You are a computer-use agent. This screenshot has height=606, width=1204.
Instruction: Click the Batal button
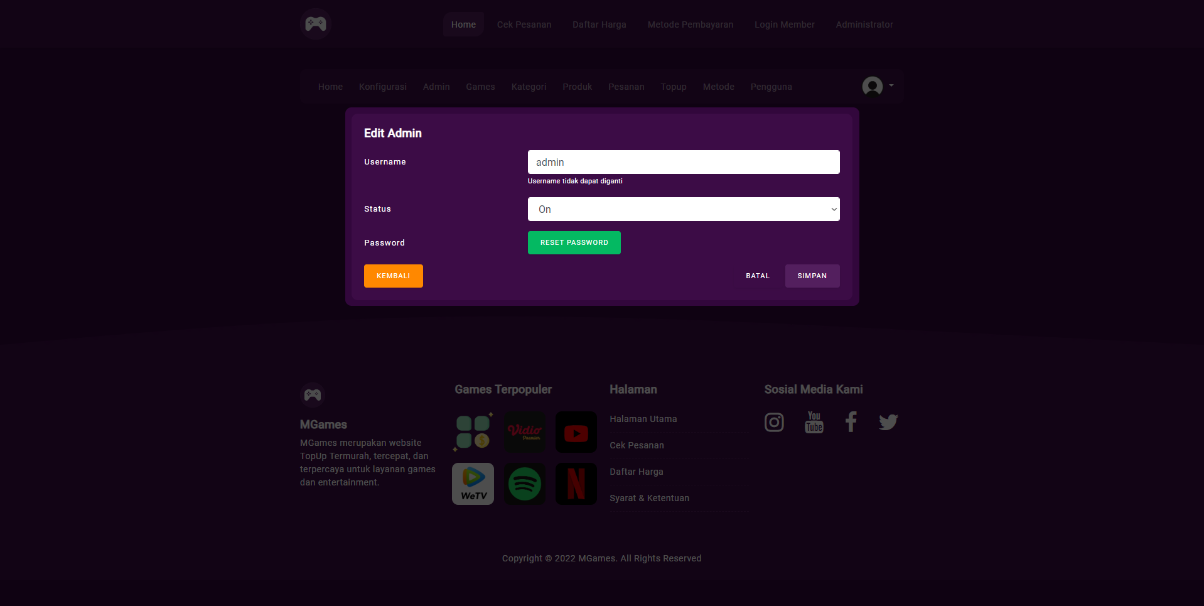pyautogui.click(x=758, y=276)
